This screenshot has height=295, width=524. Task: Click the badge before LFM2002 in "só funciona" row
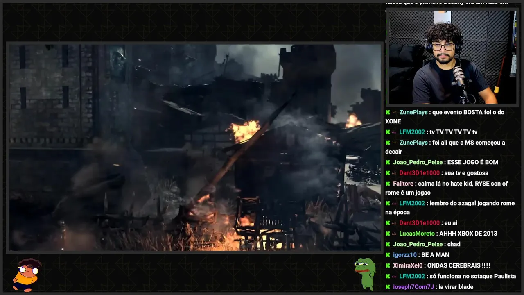coord(395,276)
